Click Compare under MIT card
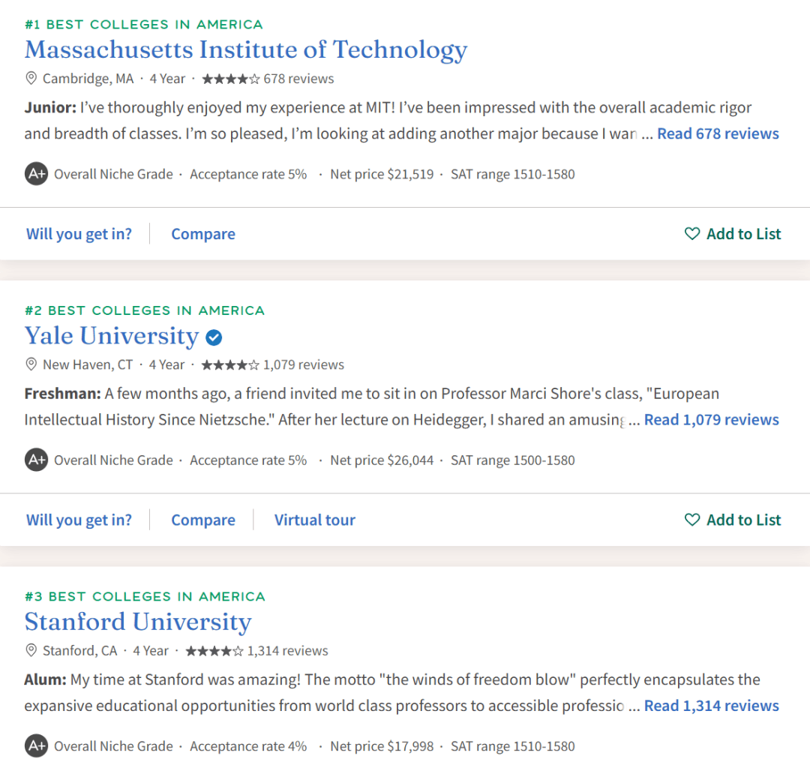The width and height of the screenshot is (810, 777). 203,234
